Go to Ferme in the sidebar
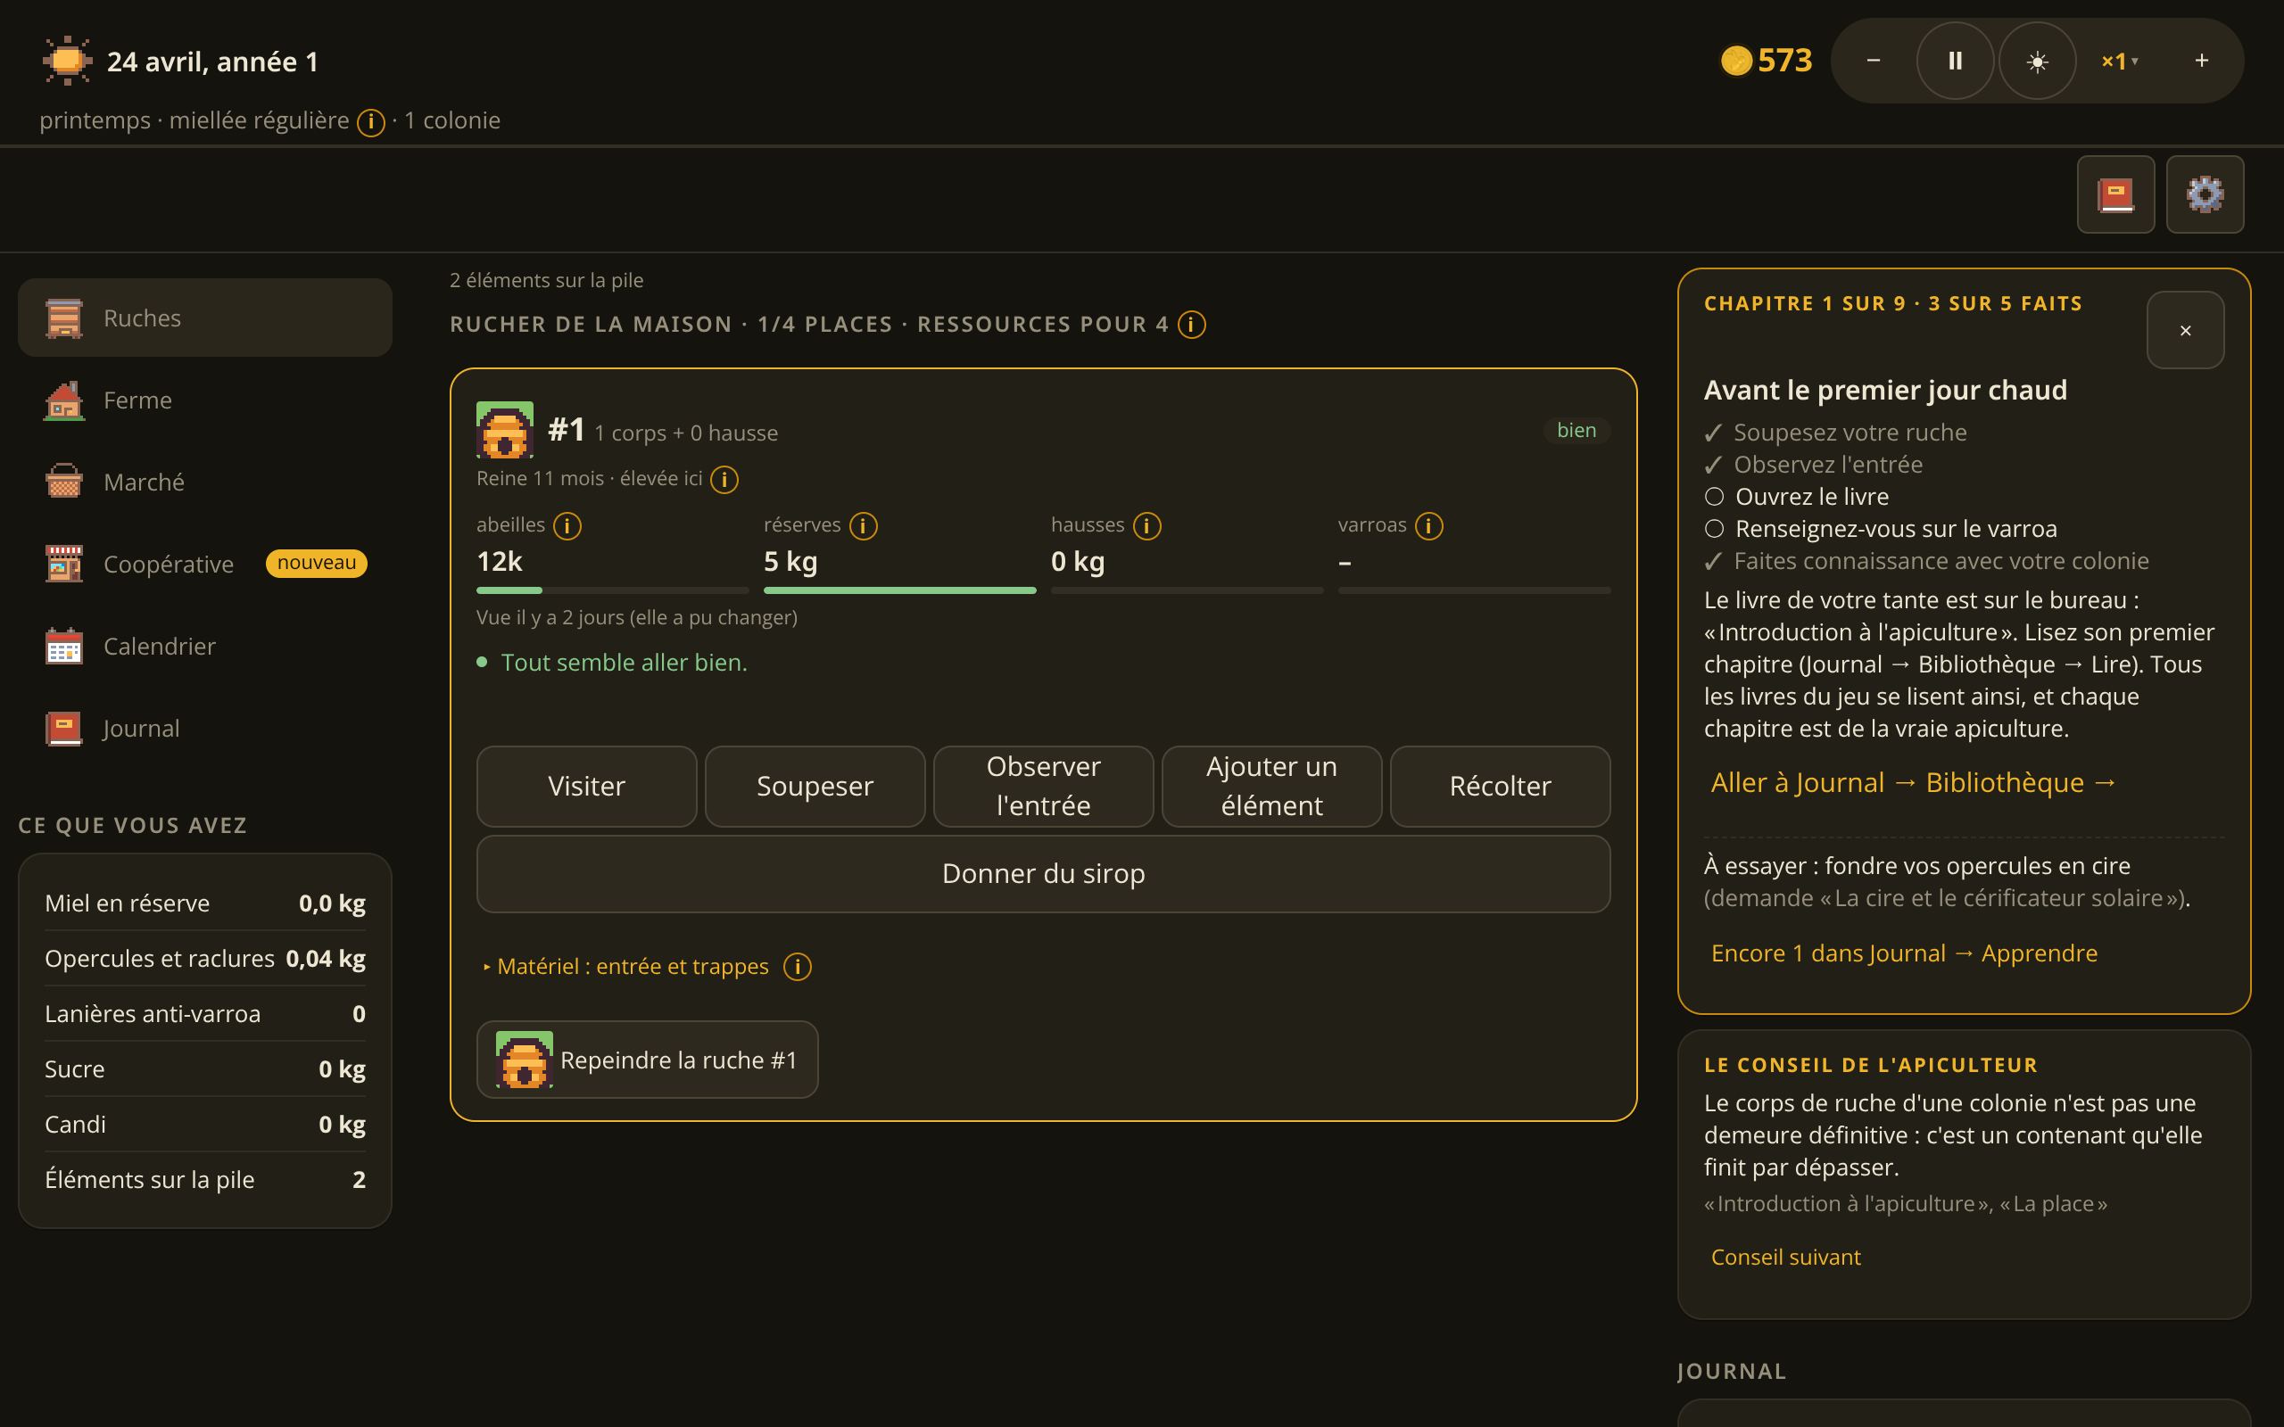This screenshot has height=1427, width=2284. pos(205,400)
